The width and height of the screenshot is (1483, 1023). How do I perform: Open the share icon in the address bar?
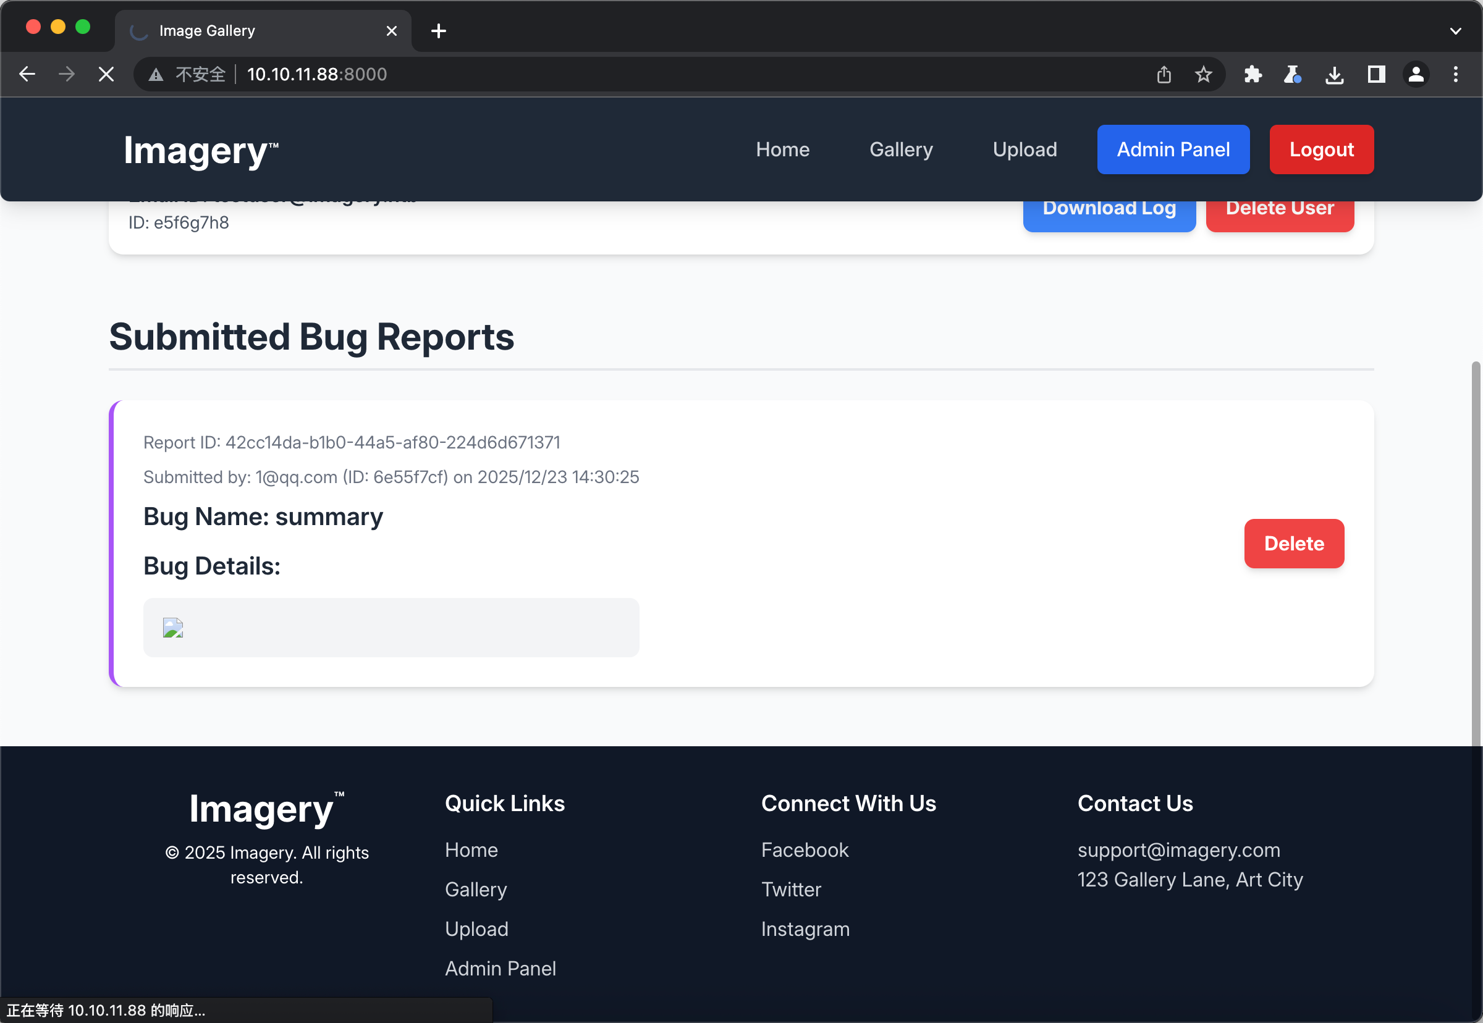pos(1164,74)
